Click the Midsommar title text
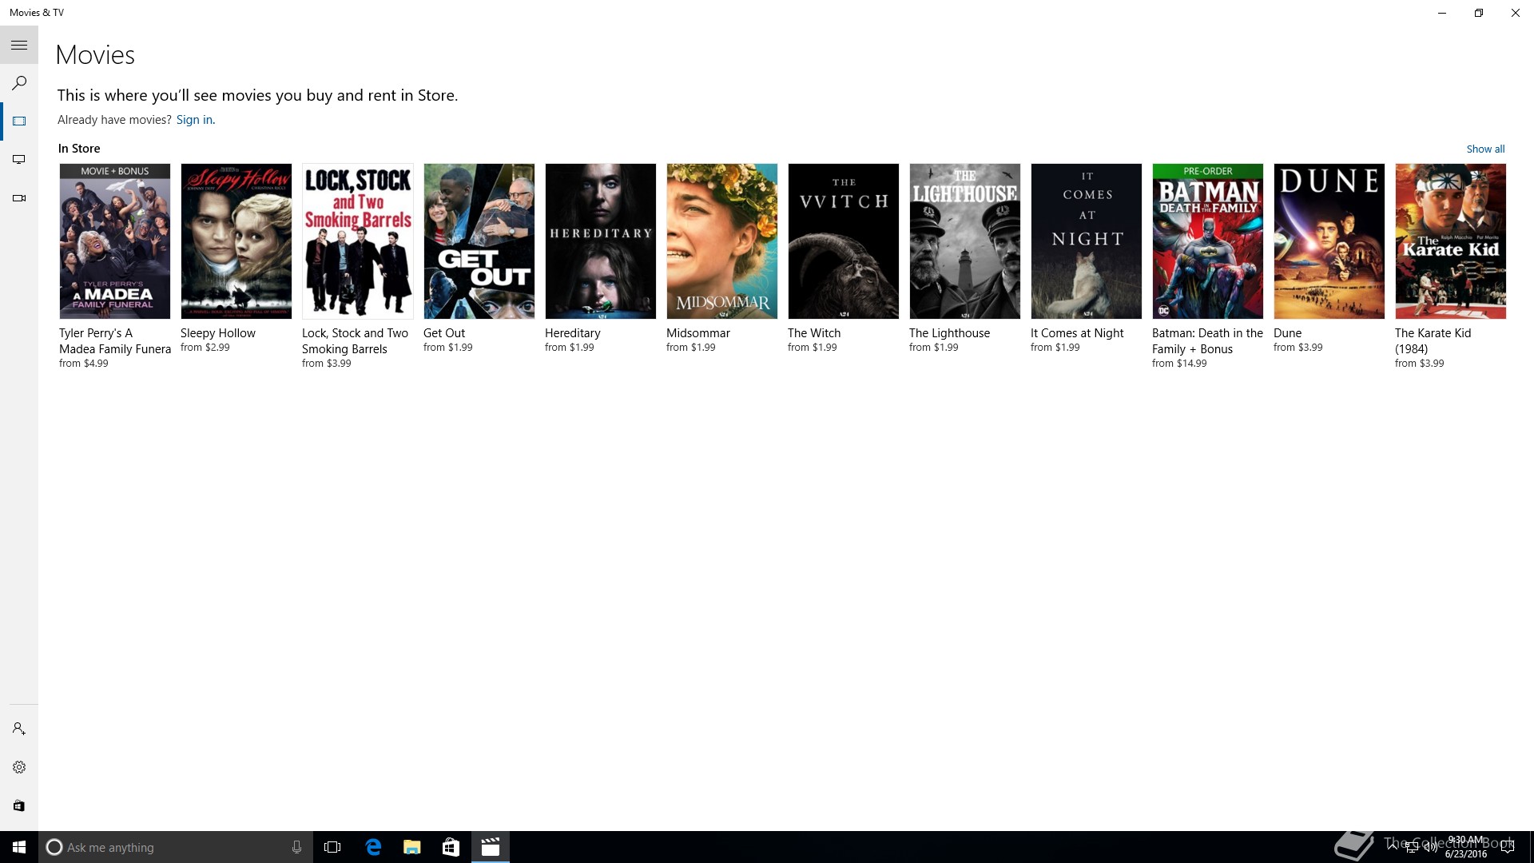This screenshot has width=1534, height=863. click(698, 333)
